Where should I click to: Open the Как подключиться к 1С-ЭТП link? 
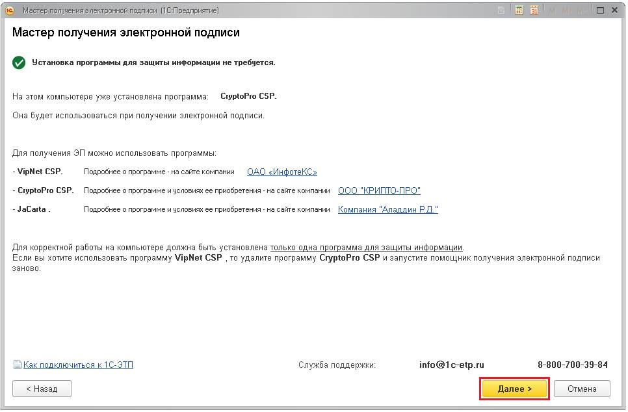tap(78, 365)
